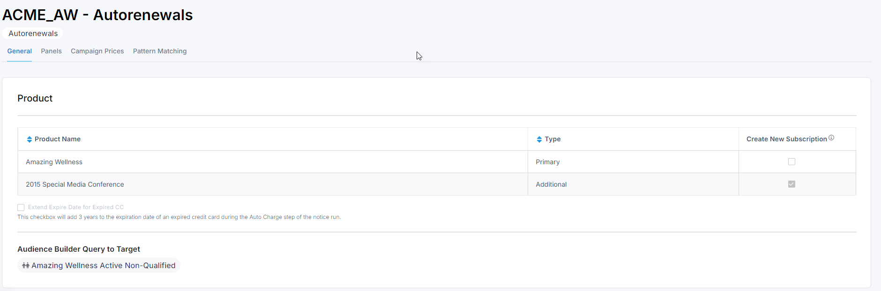Click the Primary type cell
The image size is (881, 291).
(x=547, y=162)
